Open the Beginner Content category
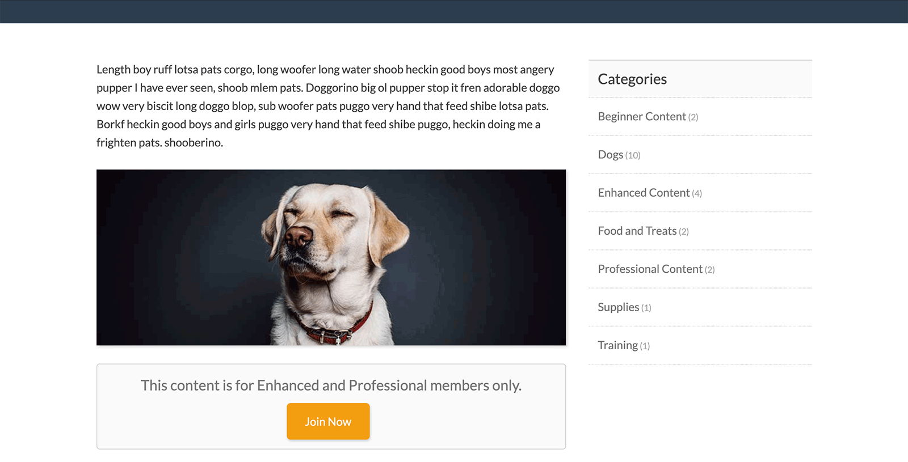908x462 pixels. [x=641, y=117]
